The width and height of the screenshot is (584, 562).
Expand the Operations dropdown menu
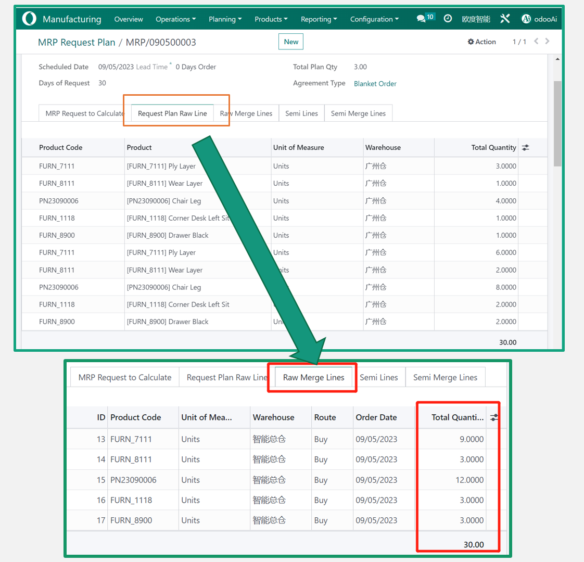click(175, 19)
